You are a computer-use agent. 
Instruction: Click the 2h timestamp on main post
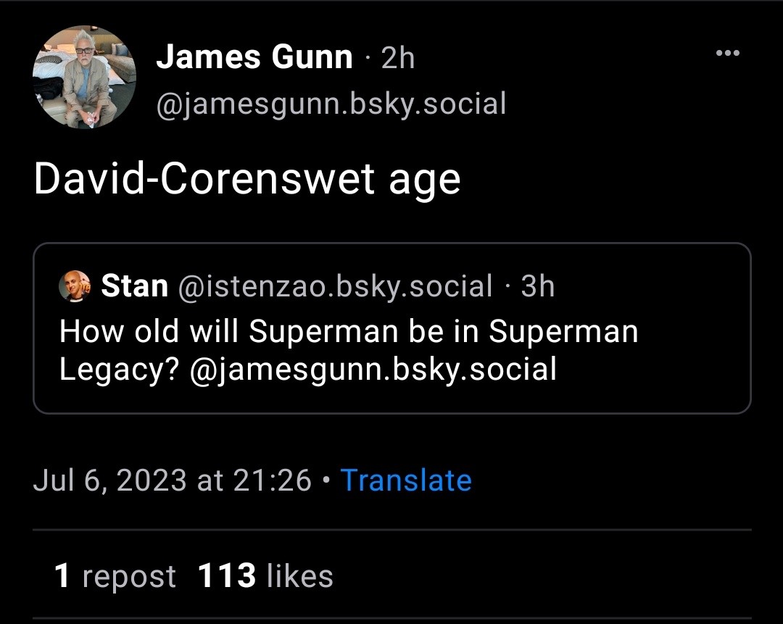[x=396, y=57]
